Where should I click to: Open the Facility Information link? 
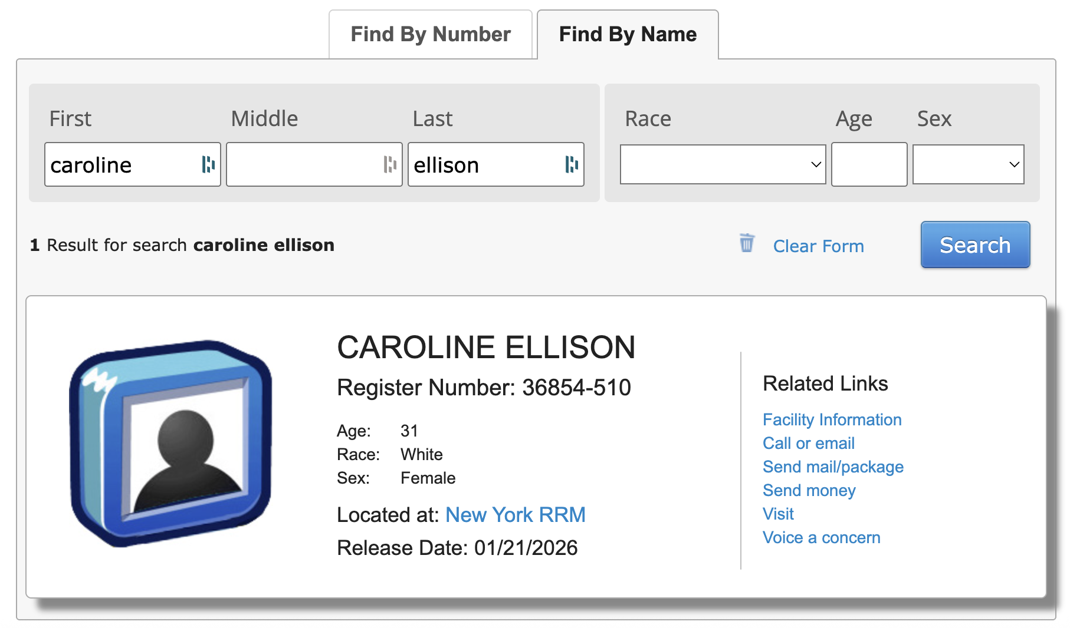[x=832, y=419]
